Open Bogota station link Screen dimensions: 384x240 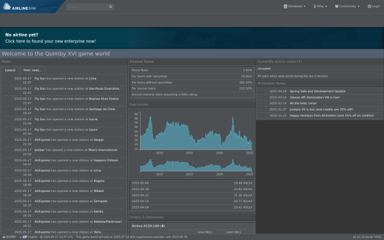click(99, 180)
